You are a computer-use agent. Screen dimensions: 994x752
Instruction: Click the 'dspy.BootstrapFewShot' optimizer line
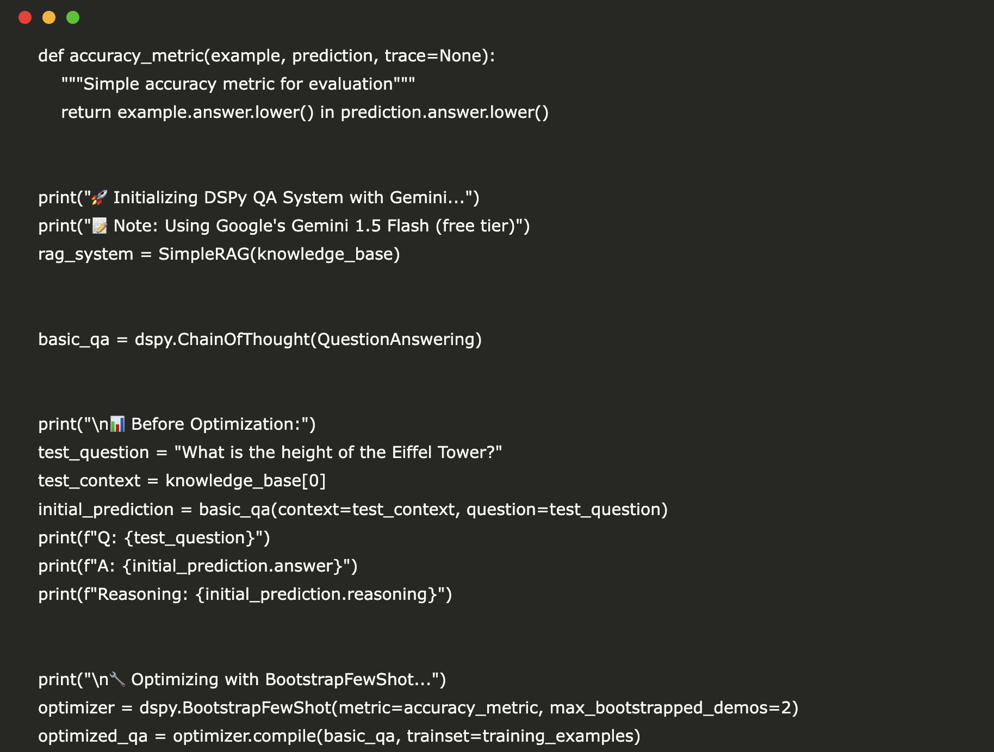click(418, 708)
